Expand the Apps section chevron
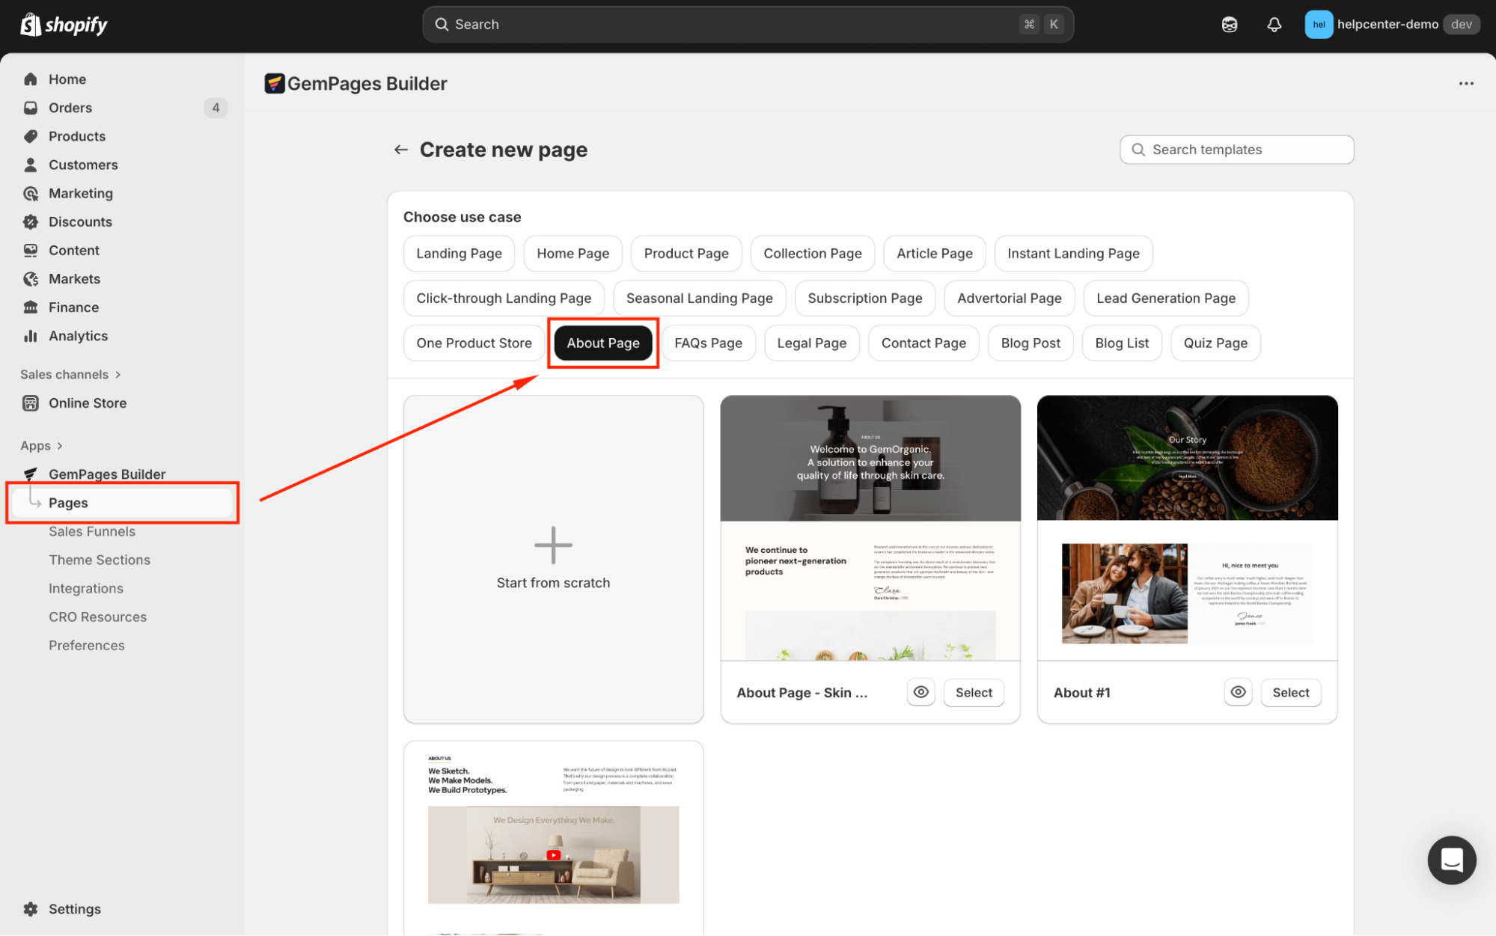Viewport: 1496px width, 936px height. (60, 446)
